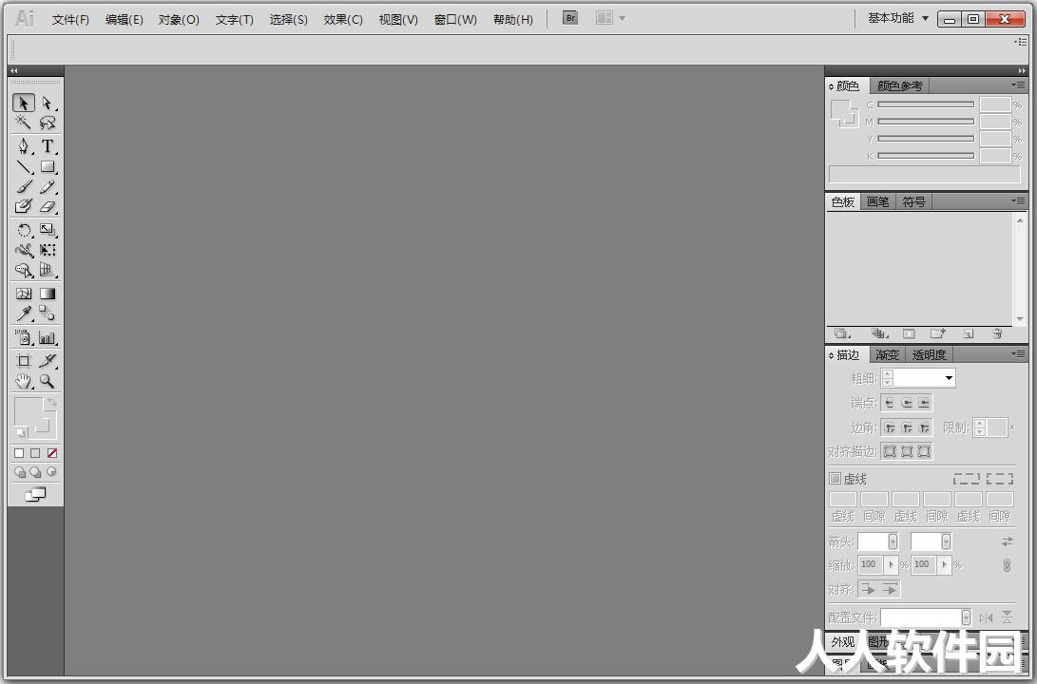Select the Hand tool
Viewport: 1037px width, 684px height.
tap(23, 381)
